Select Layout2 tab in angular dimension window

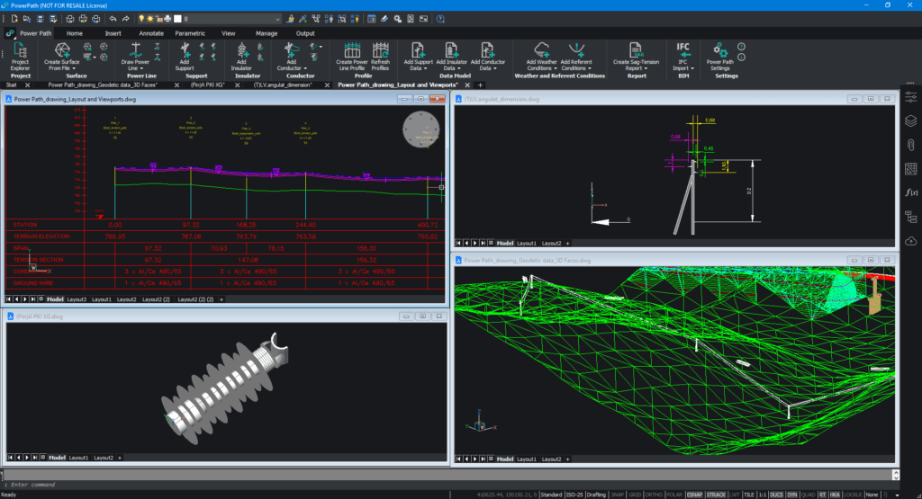coord(552,243)
